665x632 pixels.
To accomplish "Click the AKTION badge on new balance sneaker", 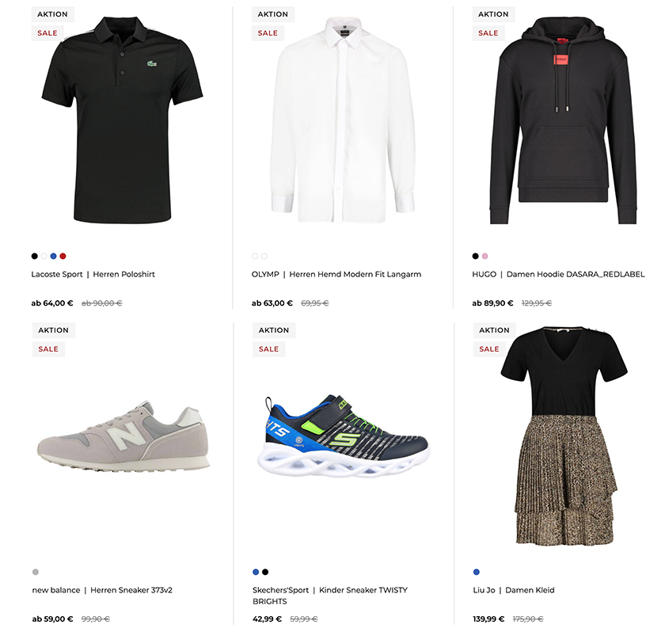I will pyautogui.click(x=54, y=330).
